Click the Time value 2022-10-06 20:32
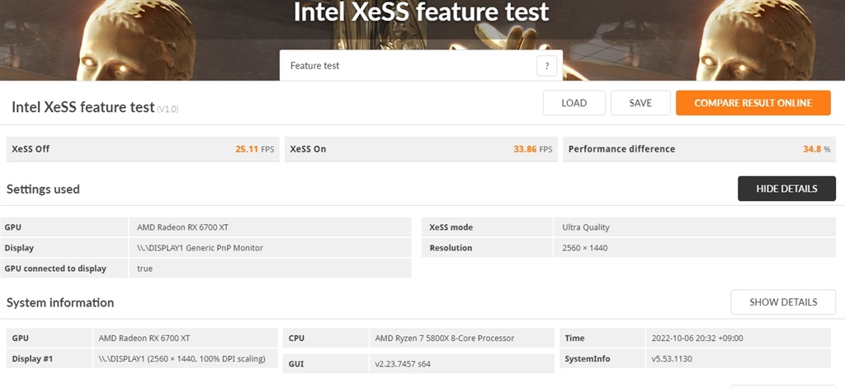The height and width of the screenshot is (388, 845). [696, 338]
